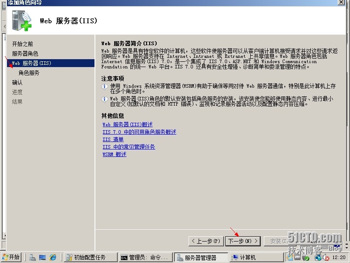Screen dimensions: 350x263
Task: Click the 进度 step in sidebar
Action: click(x=17, y=92)
